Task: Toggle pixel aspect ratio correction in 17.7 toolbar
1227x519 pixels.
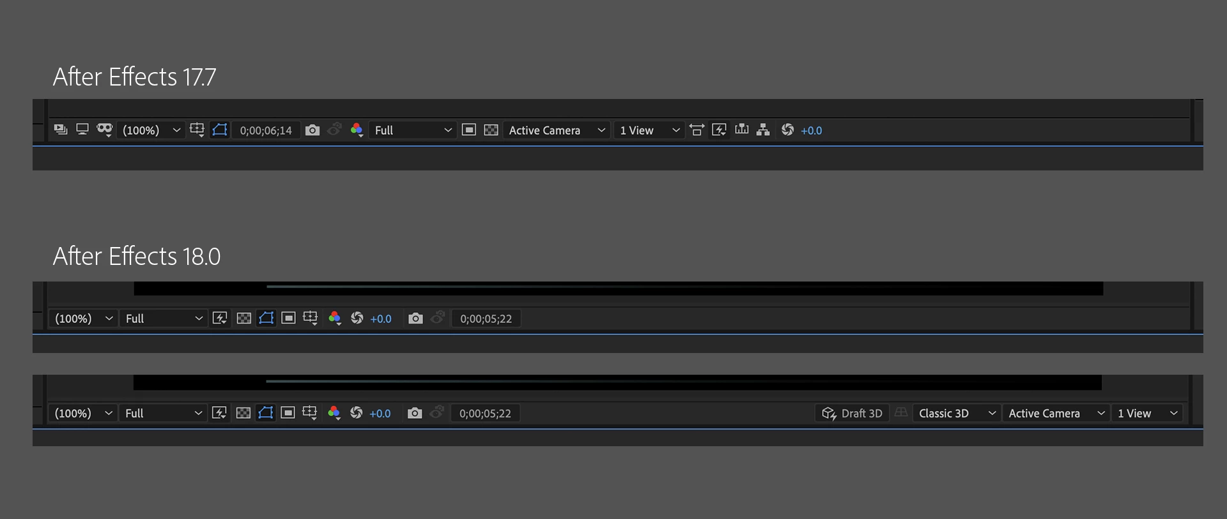Action: coord(697,130)
